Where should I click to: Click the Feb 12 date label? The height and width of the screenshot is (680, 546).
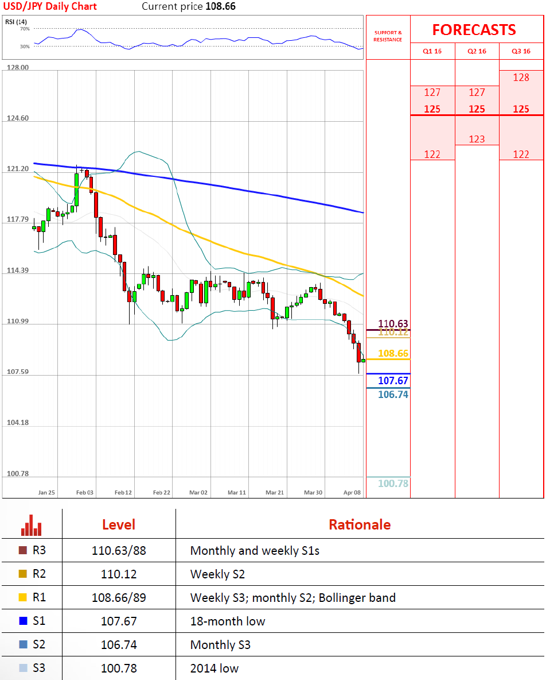[x=123, y=493]
